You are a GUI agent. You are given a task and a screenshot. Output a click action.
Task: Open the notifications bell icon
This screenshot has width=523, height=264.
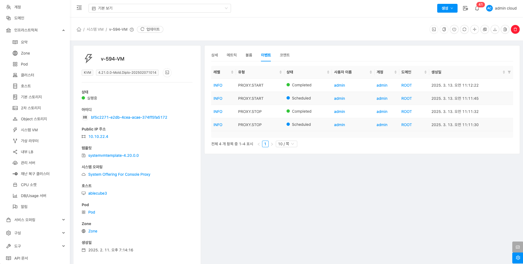[x=477, y=8]
